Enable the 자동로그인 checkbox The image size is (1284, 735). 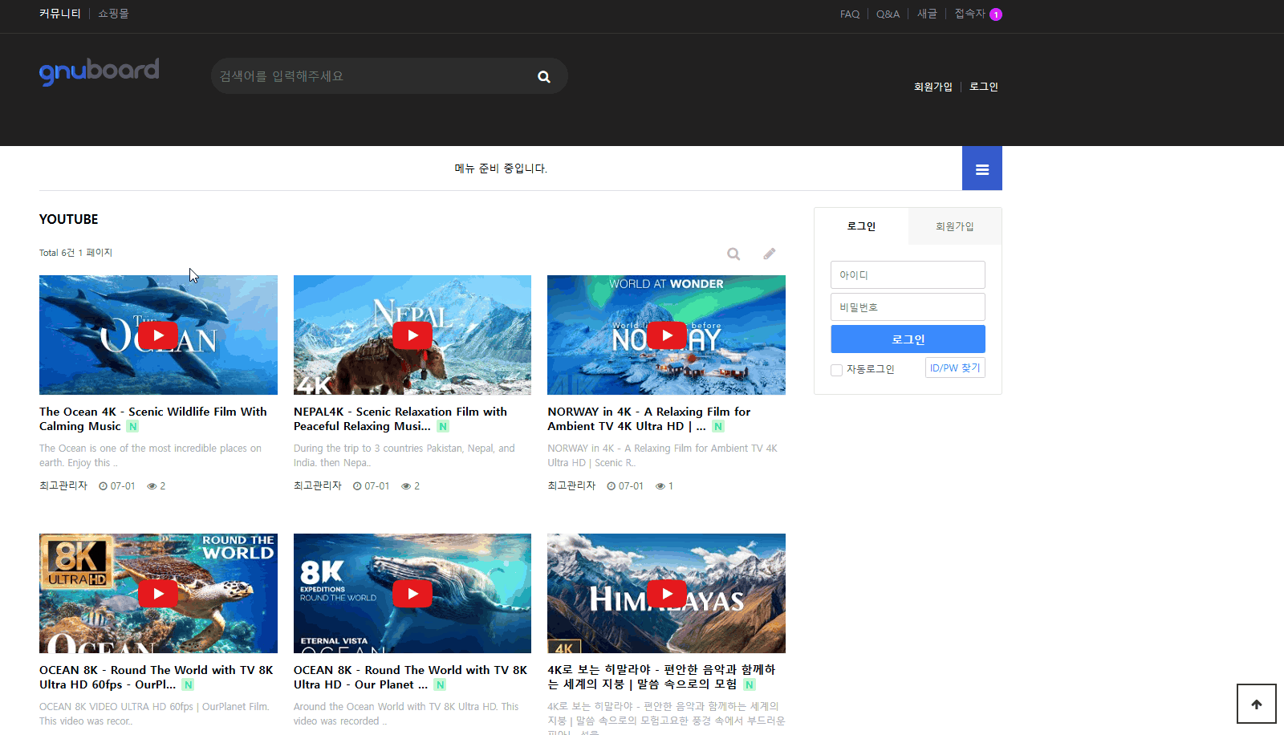point(836,370)
